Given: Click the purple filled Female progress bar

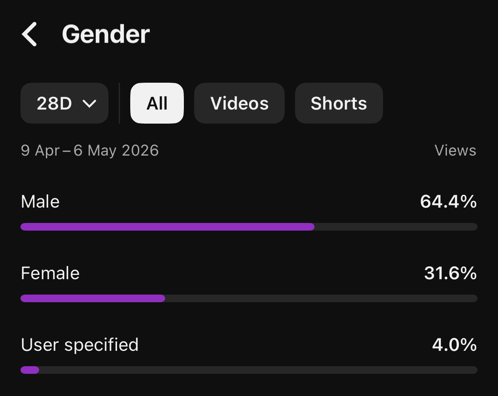Looking at the screenshot, I should pyautogui.click(x=93, y=298).
